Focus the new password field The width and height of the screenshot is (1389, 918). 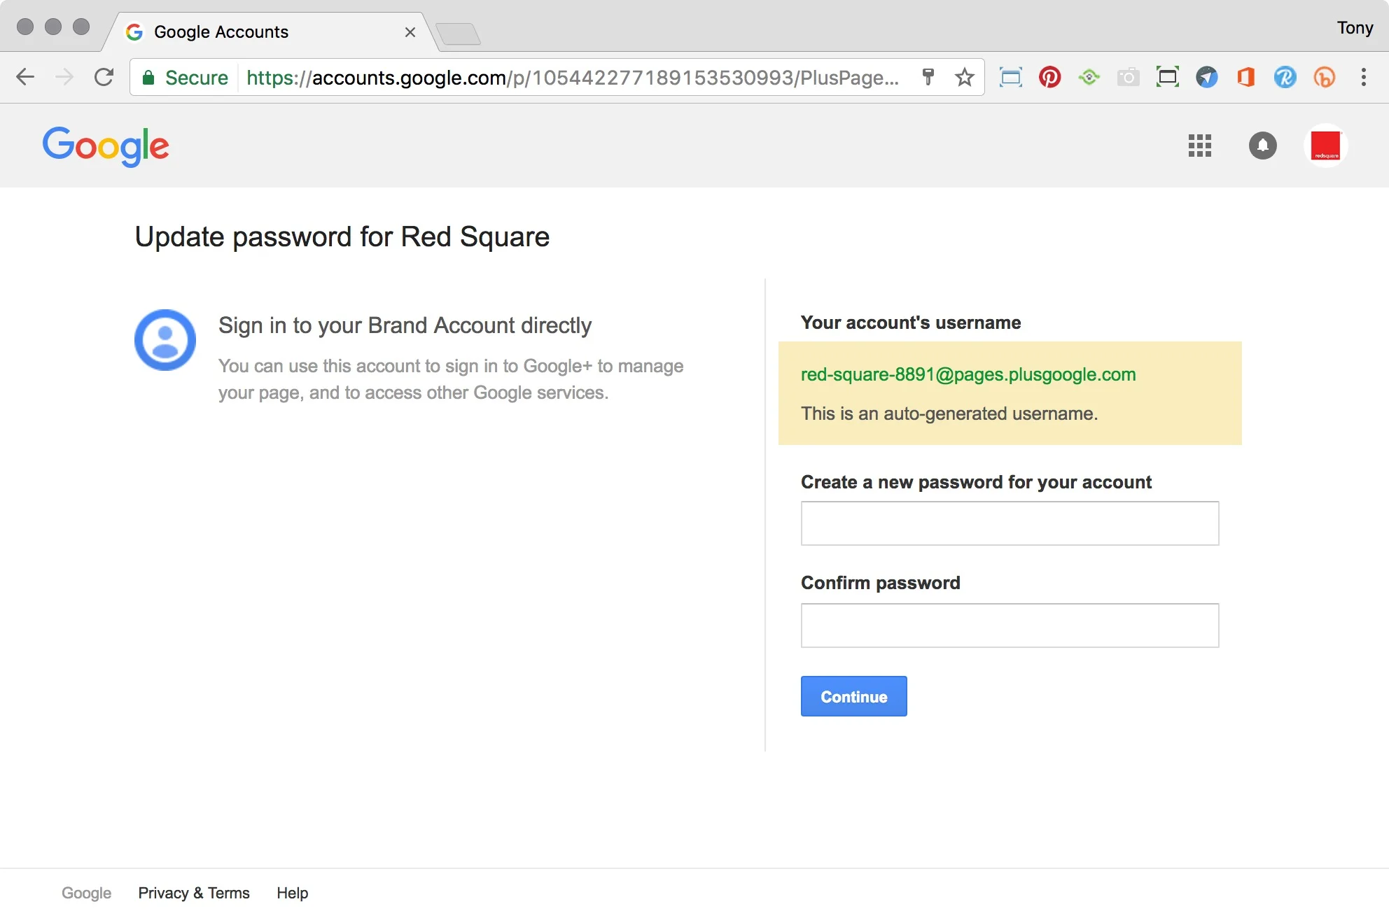[x=1010, y=523]
